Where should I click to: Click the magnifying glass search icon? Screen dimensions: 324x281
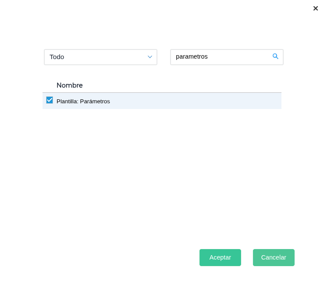[x=275, y=56]
